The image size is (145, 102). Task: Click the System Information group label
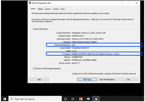[x=40, y=29]
